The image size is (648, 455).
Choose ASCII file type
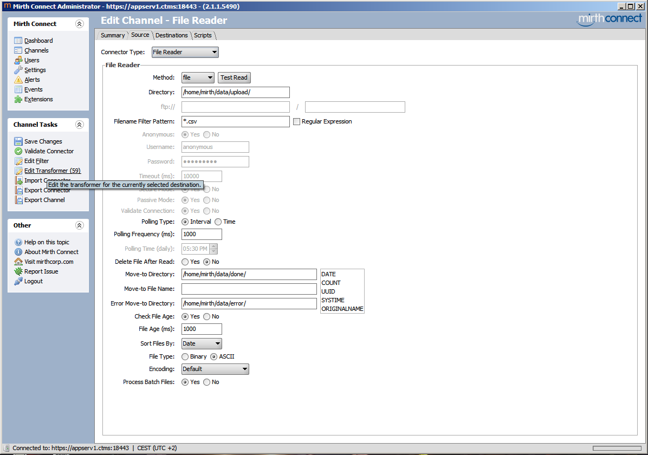213,356
